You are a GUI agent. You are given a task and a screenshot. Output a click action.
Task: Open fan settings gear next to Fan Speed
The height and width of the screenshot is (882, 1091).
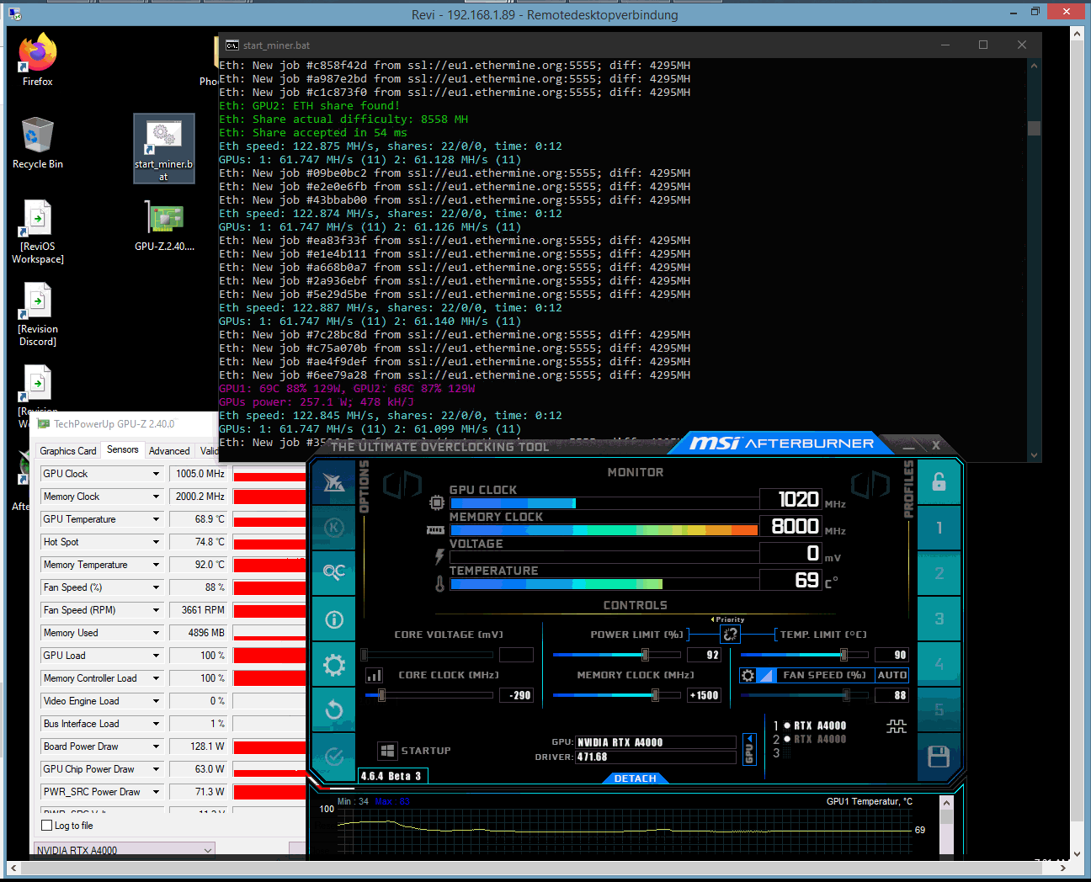pyautogui.click(x=748, y=675)
